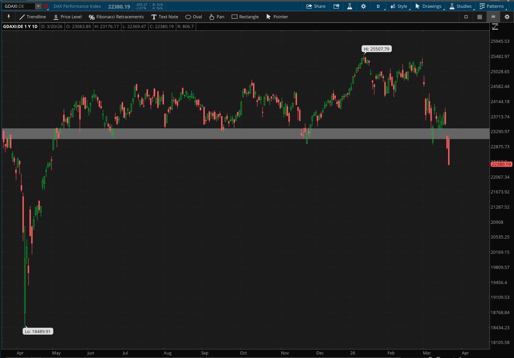Click the red linking clip icon

(45, 6)
